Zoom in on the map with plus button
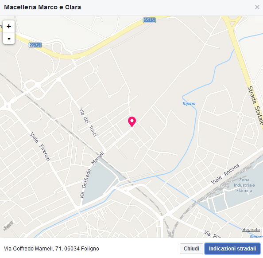This screenshot has height=258, width=263. 9,26
